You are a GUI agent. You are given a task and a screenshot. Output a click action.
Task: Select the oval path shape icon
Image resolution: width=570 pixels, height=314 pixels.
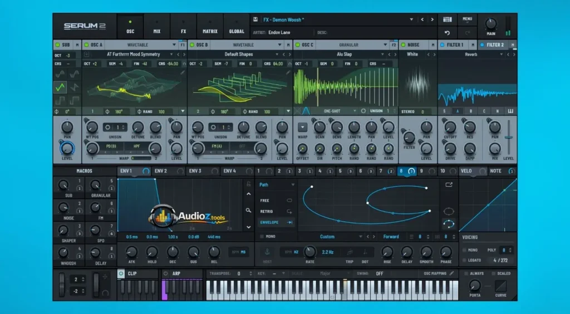coord(449,211)
